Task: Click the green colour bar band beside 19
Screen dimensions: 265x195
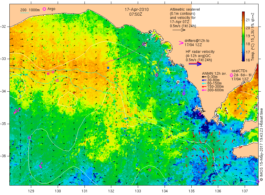Action: pyautogui.click(x=243, y=36)
